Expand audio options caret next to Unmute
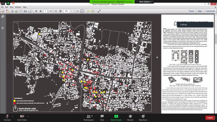Viewport: 217px width, 122px height. click(x=12, y=116)
